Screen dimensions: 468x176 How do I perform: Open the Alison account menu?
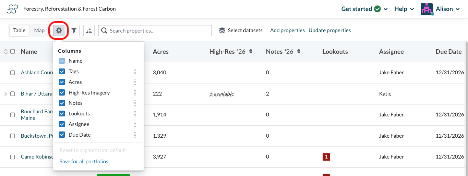pos(441,9)
